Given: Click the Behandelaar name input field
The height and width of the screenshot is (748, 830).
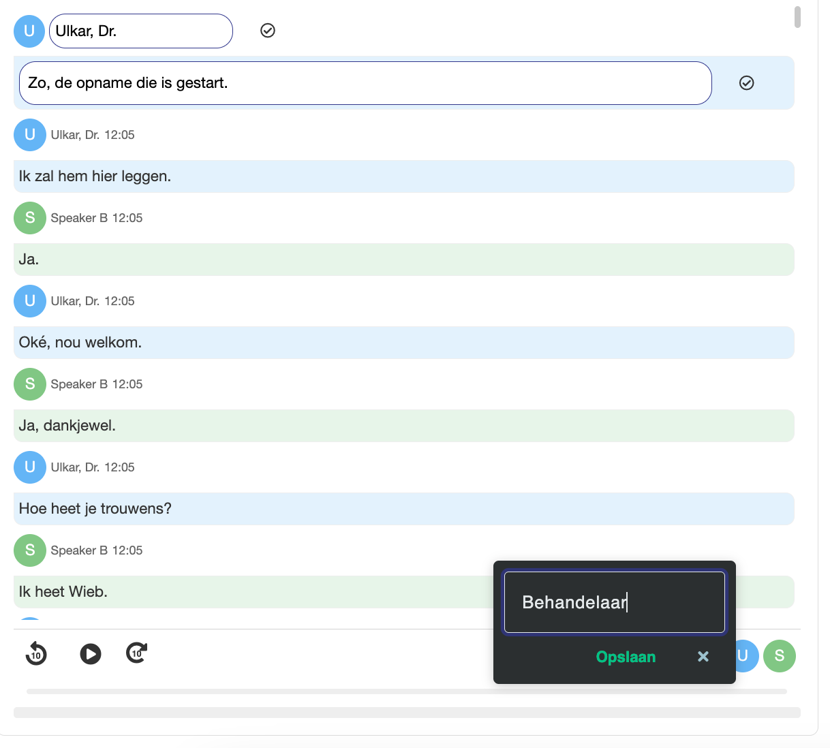Looking at the screenshot, I should (613, 602).
